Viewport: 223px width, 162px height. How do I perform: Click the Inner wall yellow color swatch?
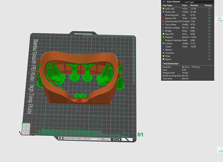click(x=163, y=9)
